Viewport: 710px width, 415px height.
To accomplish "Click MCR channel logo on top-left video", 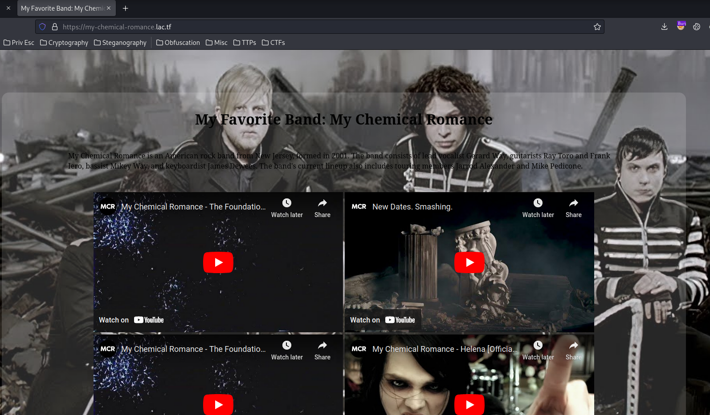I will click(108, 206).
